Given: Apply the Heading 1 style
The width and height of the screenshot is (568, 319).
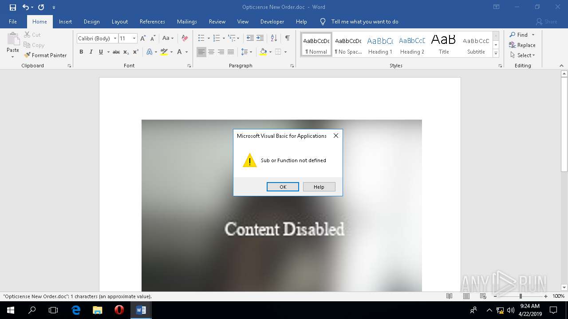Looking at the screenshot, I should (x=380, y=45).
